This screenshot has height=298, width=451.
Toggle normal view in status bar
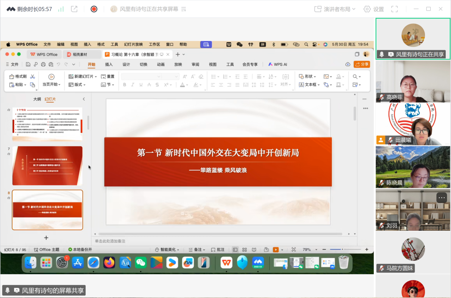(235, 250)
